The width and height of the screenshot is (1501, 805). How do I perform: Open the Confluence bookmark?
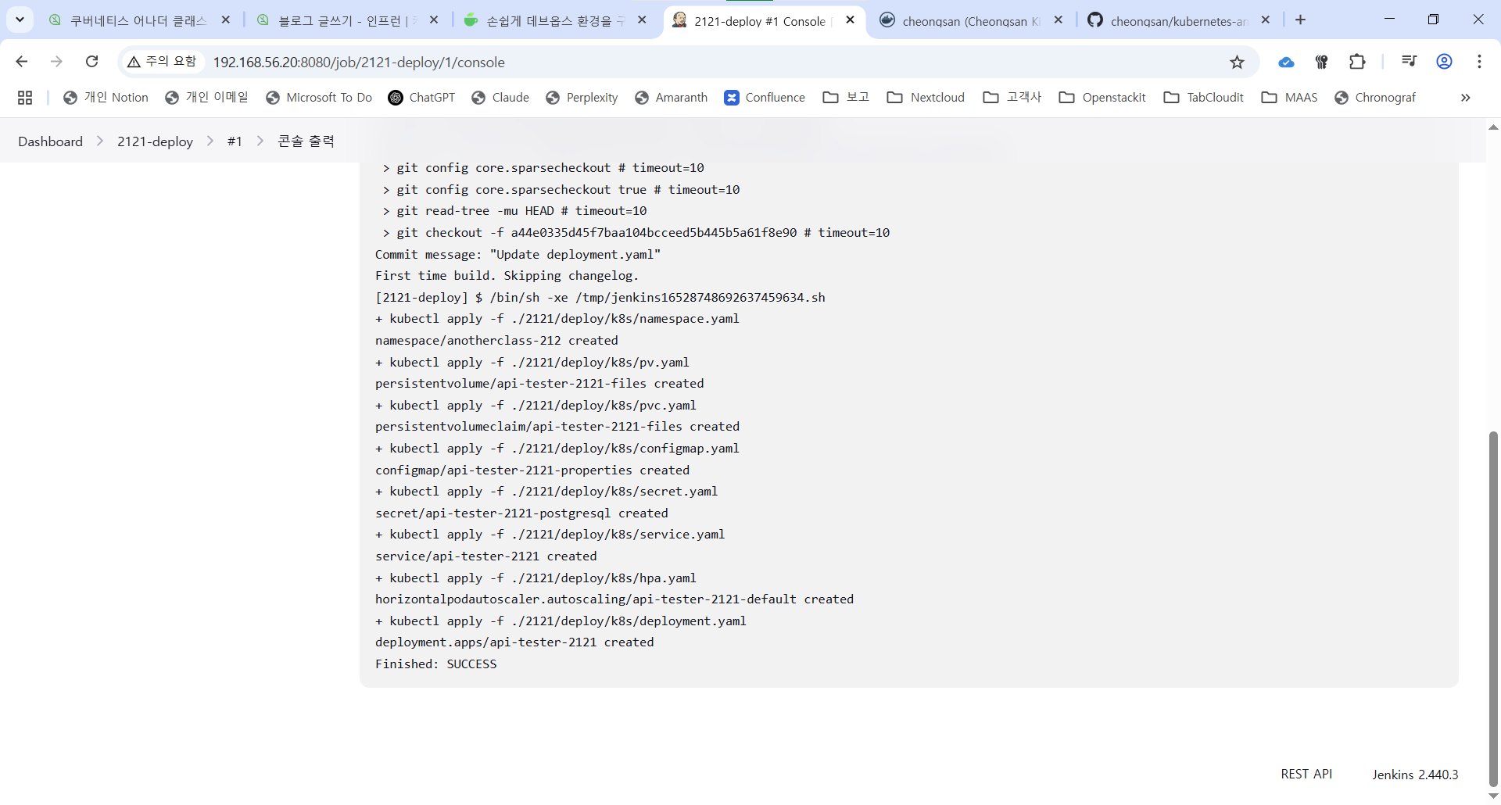[x=765, y=98]
